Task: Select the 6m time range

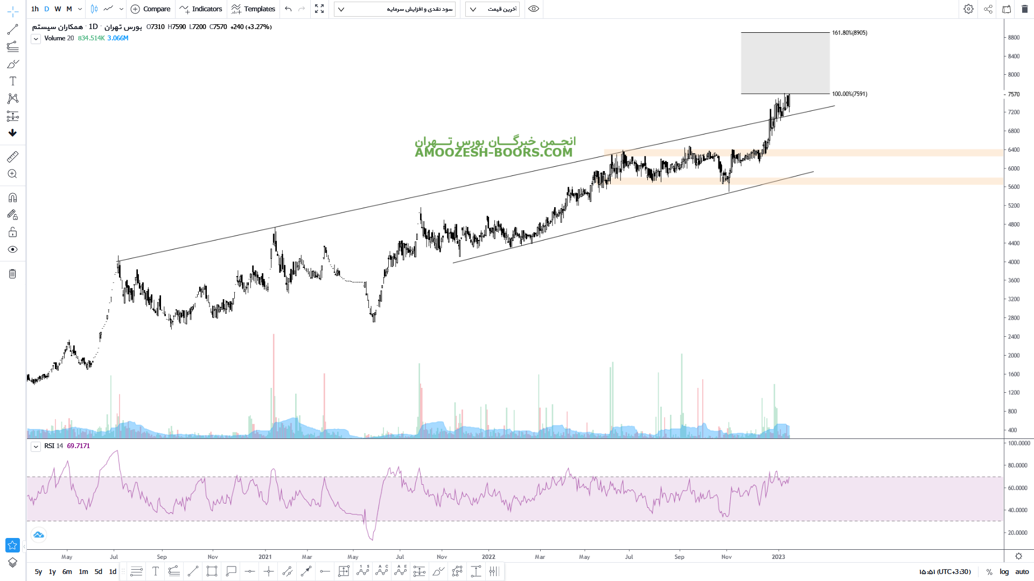Action: [67, 572]
